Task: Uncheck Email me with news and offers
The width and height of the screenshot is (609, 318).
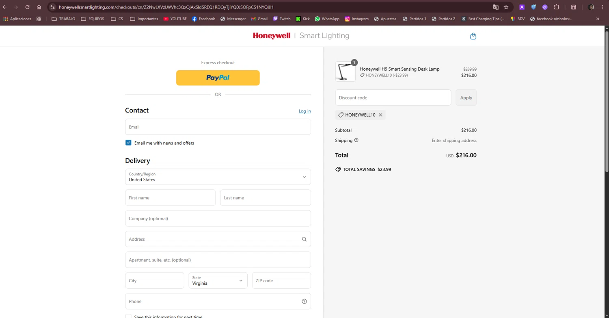Action: 128,143
